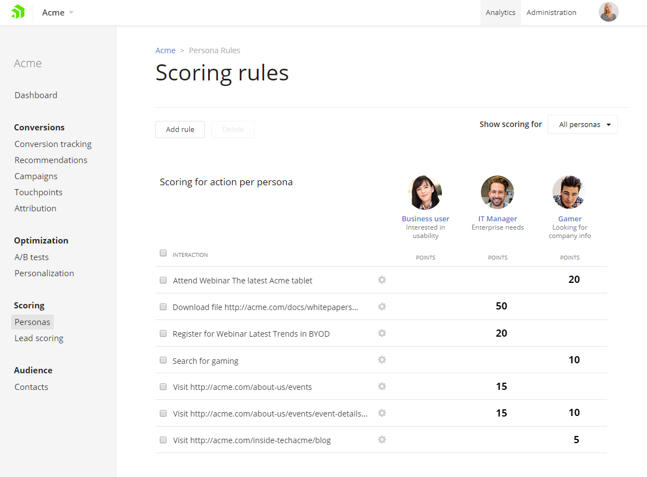
Task: Open Lead scoring in the sidebar
Action: tap(39, 338)
